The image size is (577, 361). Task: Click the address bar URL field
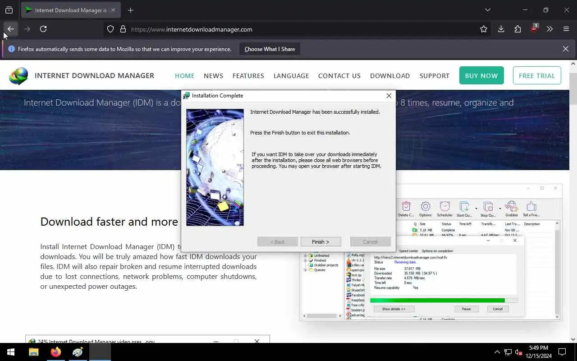[298, 29]
